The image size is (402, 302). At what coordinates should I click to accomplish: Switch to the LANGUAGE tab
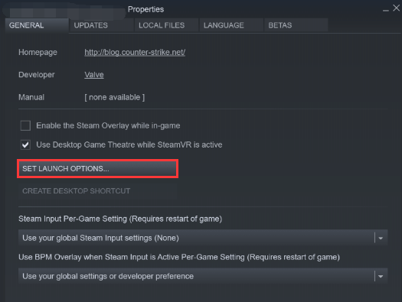(231, 25)
